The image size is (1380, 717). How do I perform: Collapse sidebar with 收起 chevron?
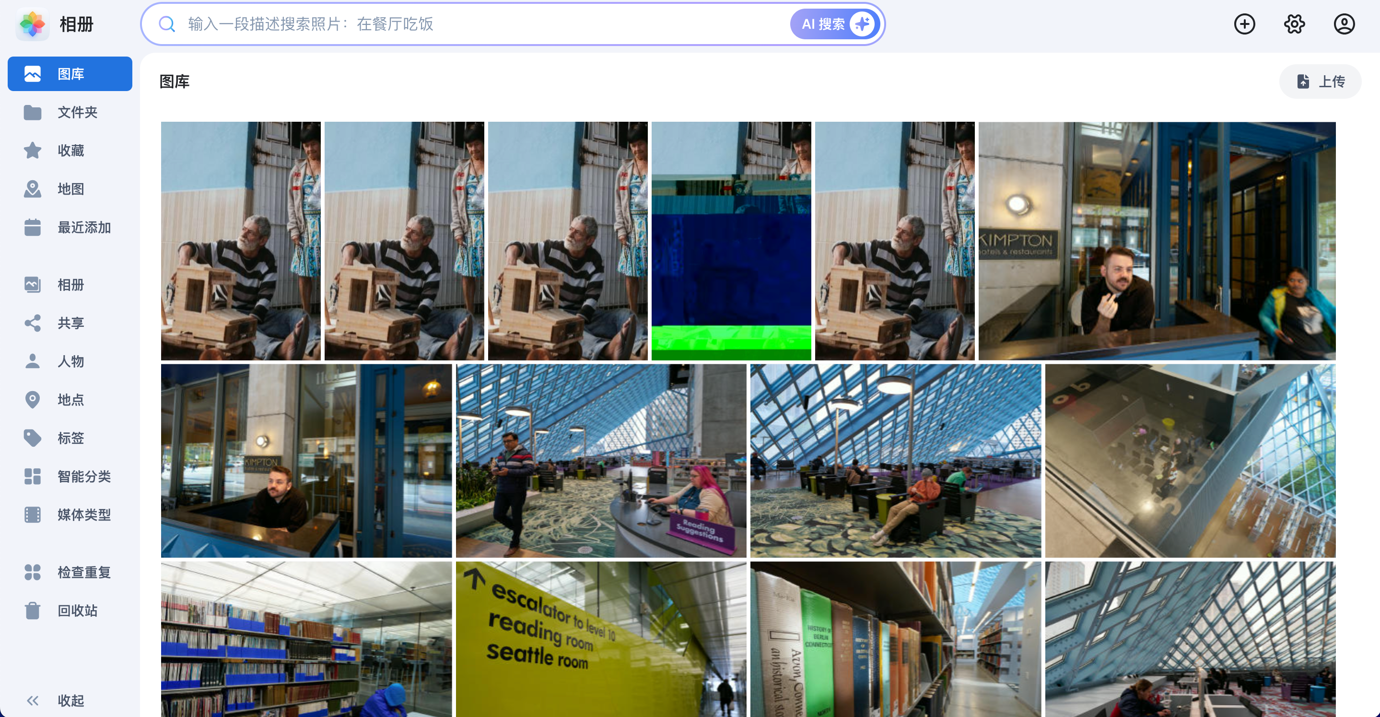click(x=33, y=700)
